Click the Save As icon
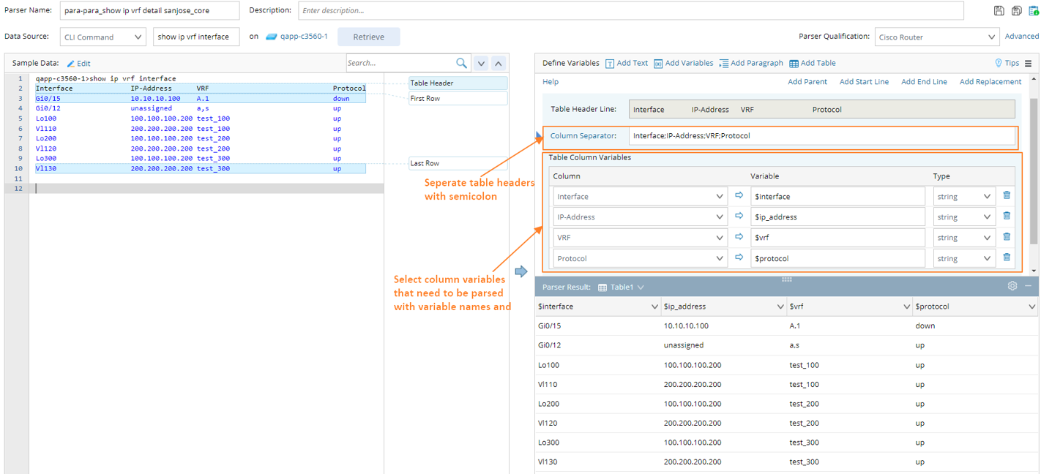The width and height of the screenshot is (1041, 474). coord(1016,11)
